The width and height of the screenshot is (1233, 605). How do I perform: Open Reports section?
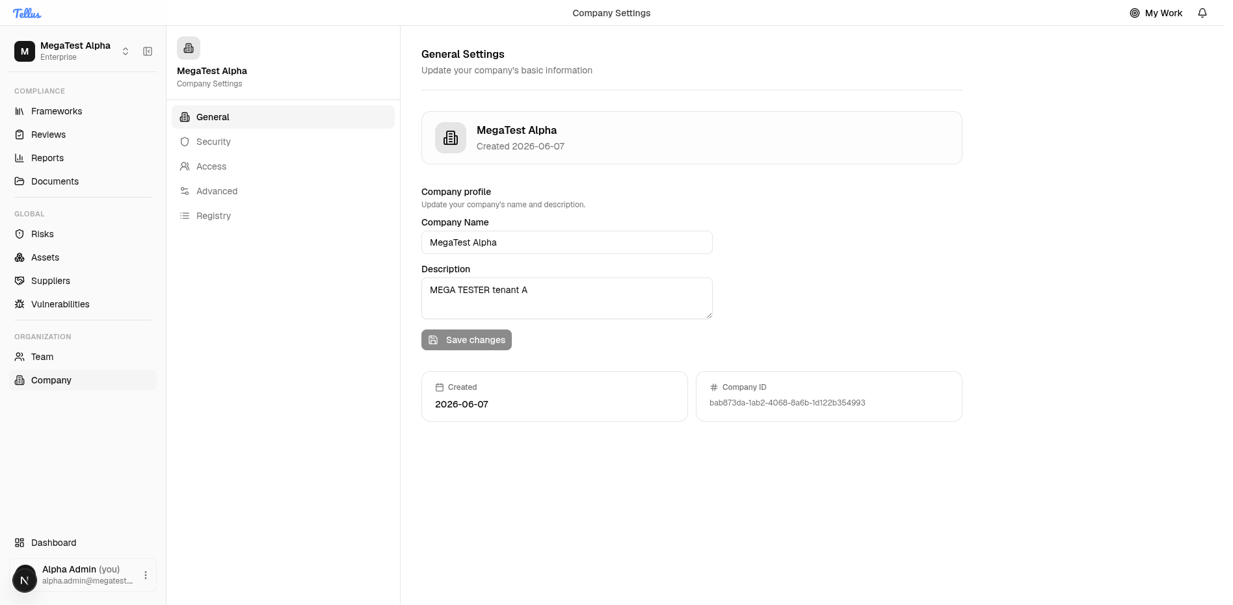tap(83, 158)
